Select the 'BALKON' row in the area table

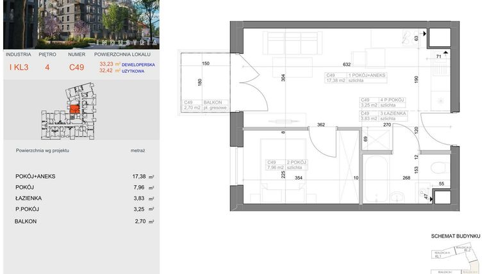[x=85, y=222]
